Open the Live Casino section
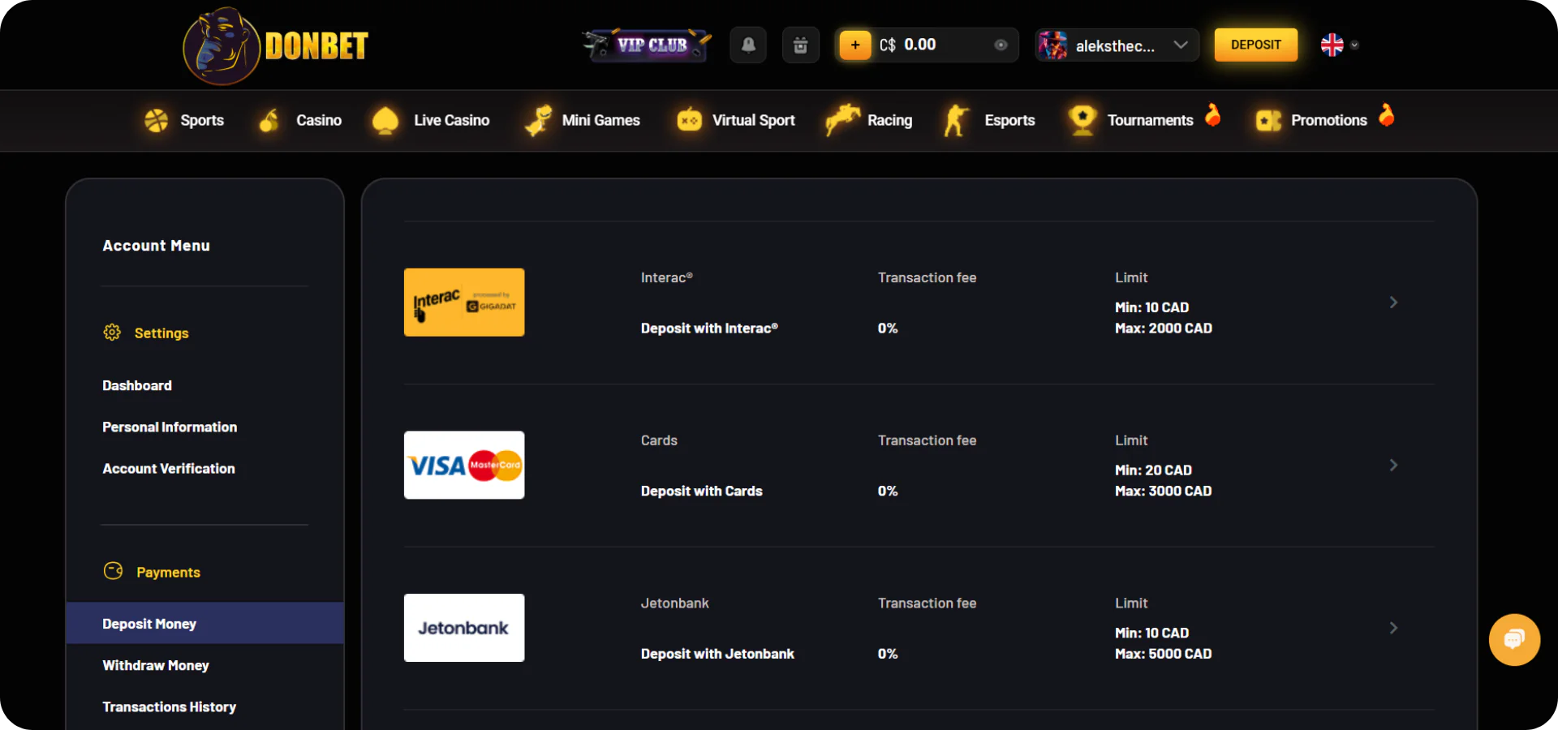The height and width of the screenshot is (730, 1558). pyautogui.click(x=451, y=120)
